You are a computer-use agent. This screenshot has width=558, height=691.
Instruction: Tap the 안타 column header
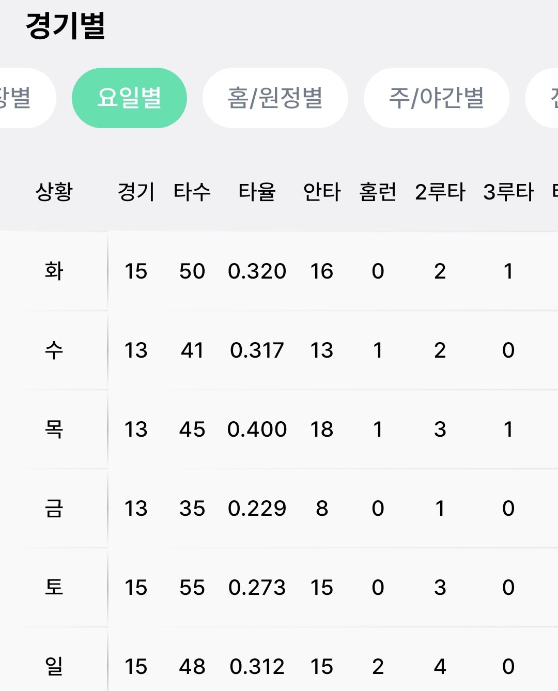click(x=322, y=192)
